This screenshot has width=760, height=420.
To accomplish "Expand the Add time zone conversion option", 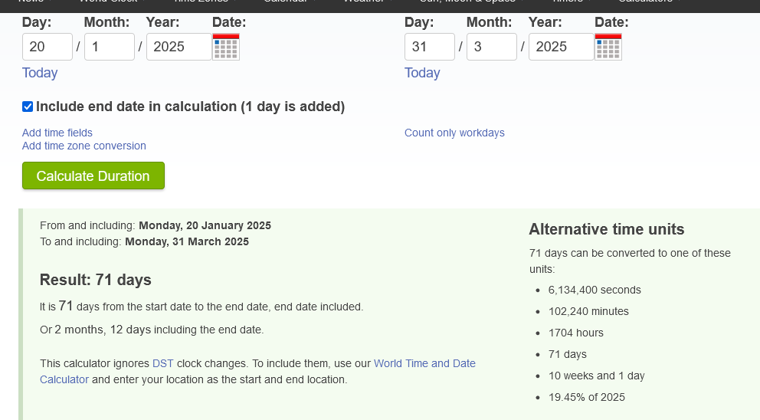I will [84, 146].
